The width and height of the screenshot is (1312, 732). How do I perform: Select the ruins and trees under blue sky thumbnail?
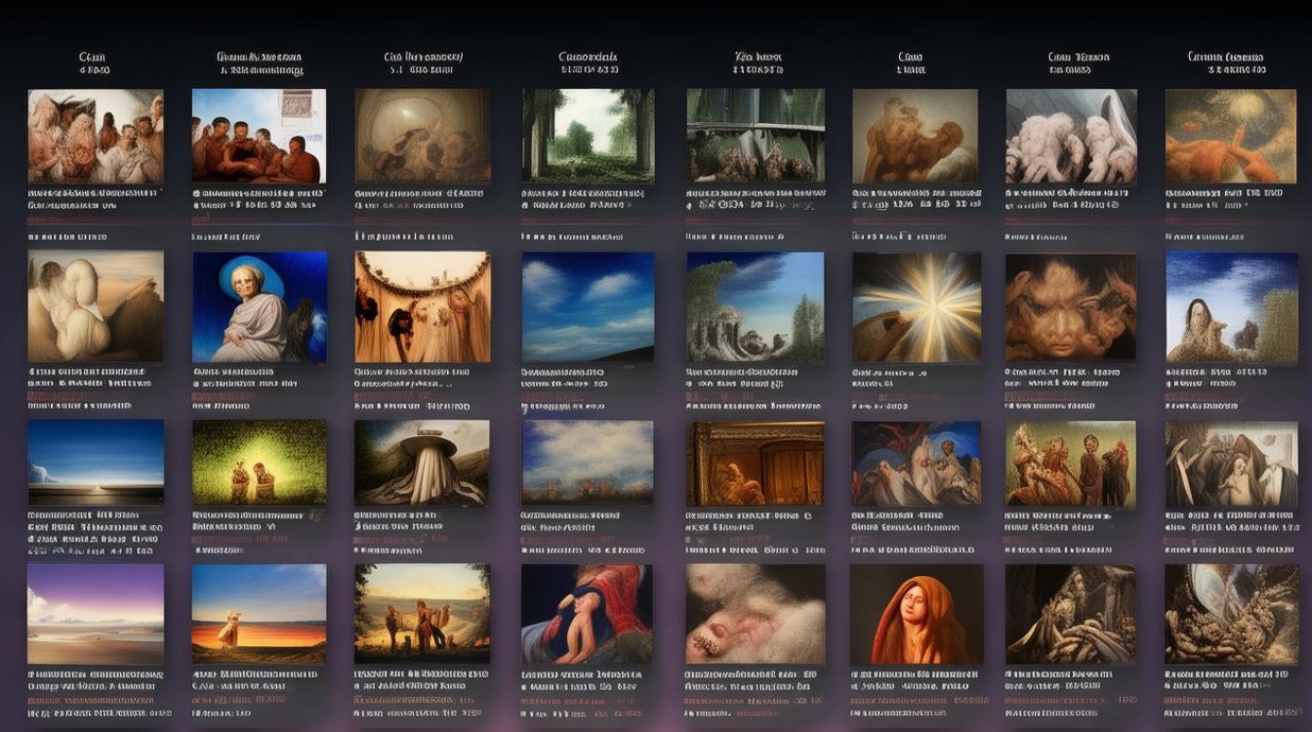click(x=756, y=307)
